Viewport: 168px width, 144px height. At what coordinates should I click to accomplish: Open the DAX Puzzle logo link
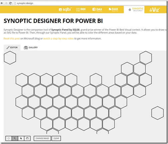click(81, 10)
